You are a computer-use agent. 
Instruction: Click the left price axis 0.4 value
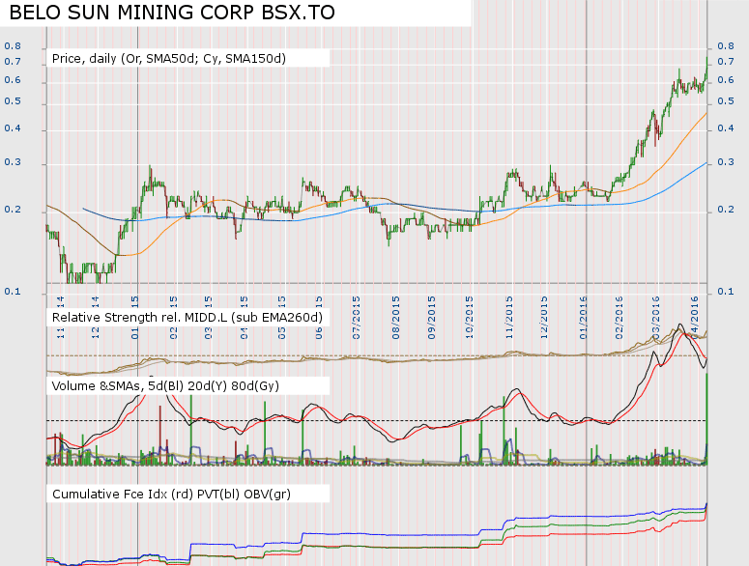tap(13, 127)
